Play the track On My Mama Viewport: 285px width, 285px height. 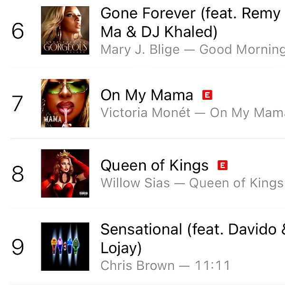tap(147, 95)
